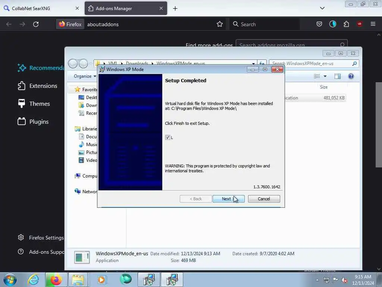The height and width of the screenshot is (287, 382).
Task: Select Music library in Explorer
Action: point(88,144)
